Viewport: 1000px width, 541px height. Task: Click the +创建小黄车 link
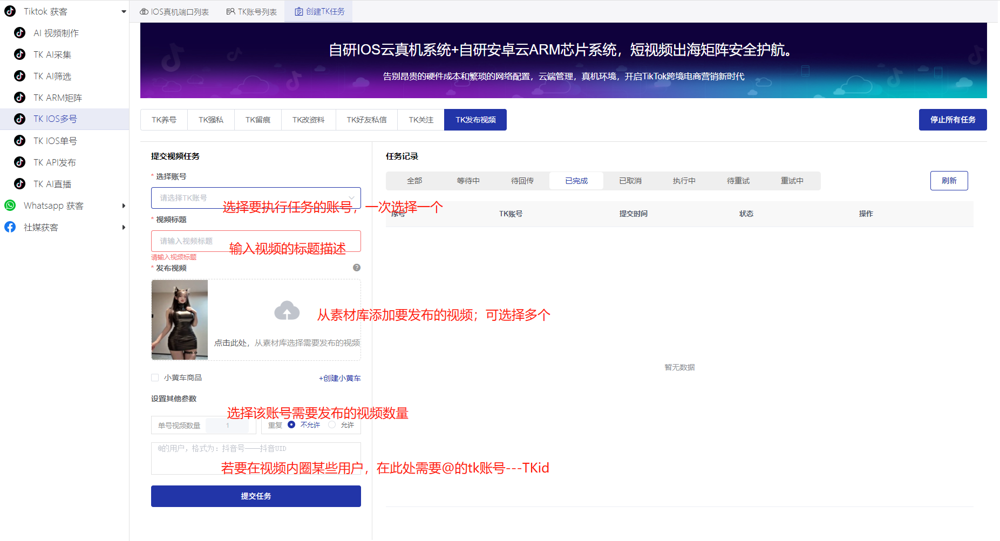pyautogui.click(x=340, y=378)
